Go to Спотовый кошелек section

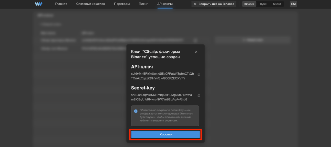91,4
